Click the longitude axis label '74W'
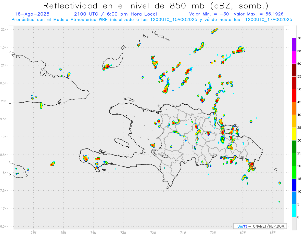 pos(93,232)
